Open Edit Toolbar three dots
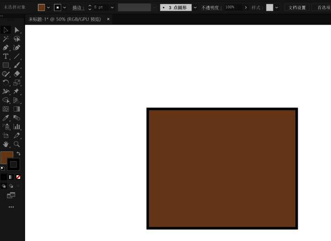Image resolution: width=331 pixels, height=241 pixels. (11, 207)
